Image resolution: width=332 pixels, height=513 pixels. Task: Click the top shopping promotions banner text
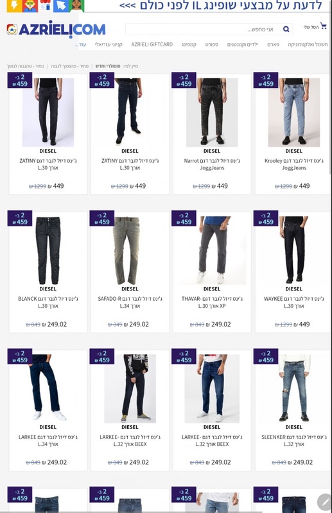[220, 6]
